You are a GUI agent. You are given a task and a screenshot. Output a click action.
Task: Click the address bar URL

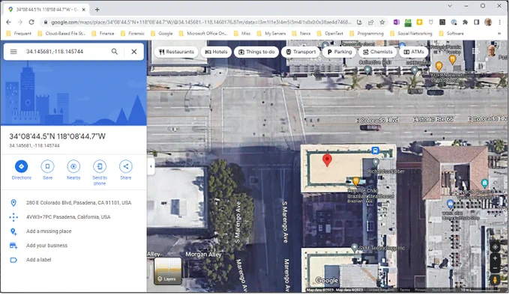(x=201, y=22)
